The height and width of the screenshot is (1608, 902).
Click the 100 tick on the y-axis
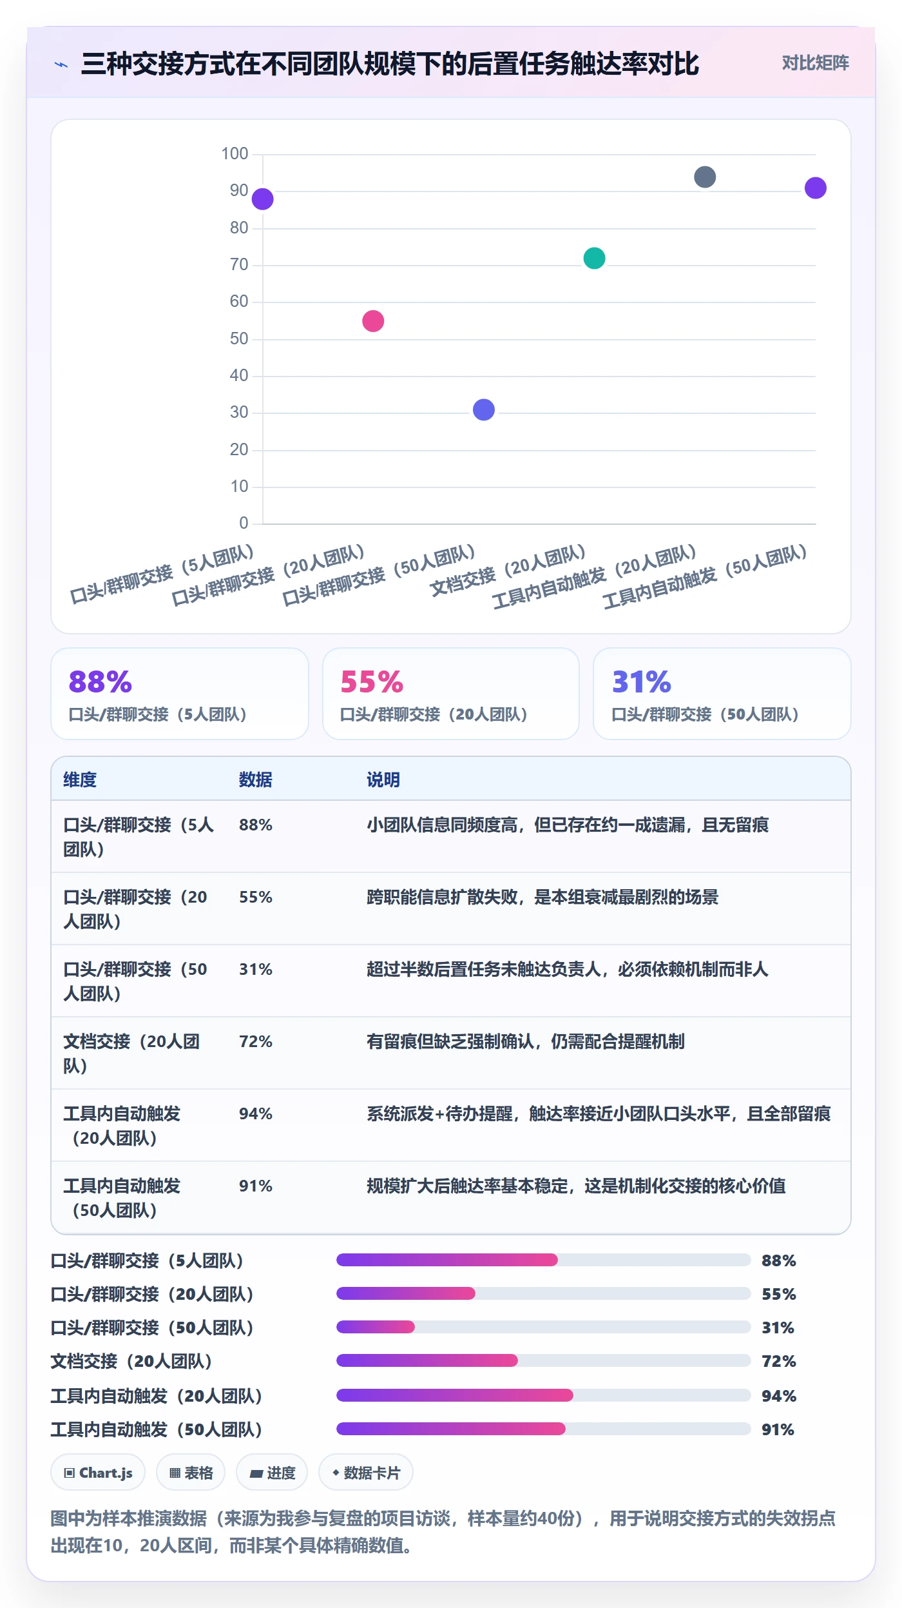point(235,153)
